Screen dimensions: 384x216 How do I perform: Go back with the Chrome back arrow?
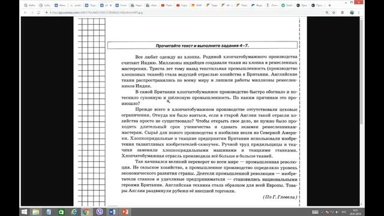click(25, 13)
